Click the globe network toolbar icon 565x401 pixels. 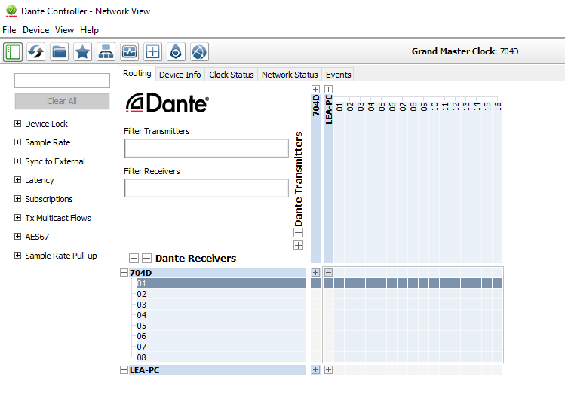tap(198, 52)
